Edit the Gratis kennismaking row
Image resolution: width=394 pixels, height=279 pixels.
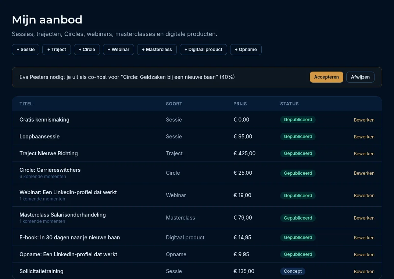coord(364,120)
